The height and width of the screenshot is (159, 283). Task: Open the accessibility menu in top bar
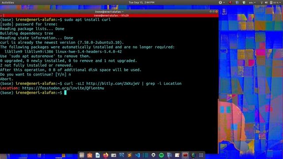coord(222,3)
